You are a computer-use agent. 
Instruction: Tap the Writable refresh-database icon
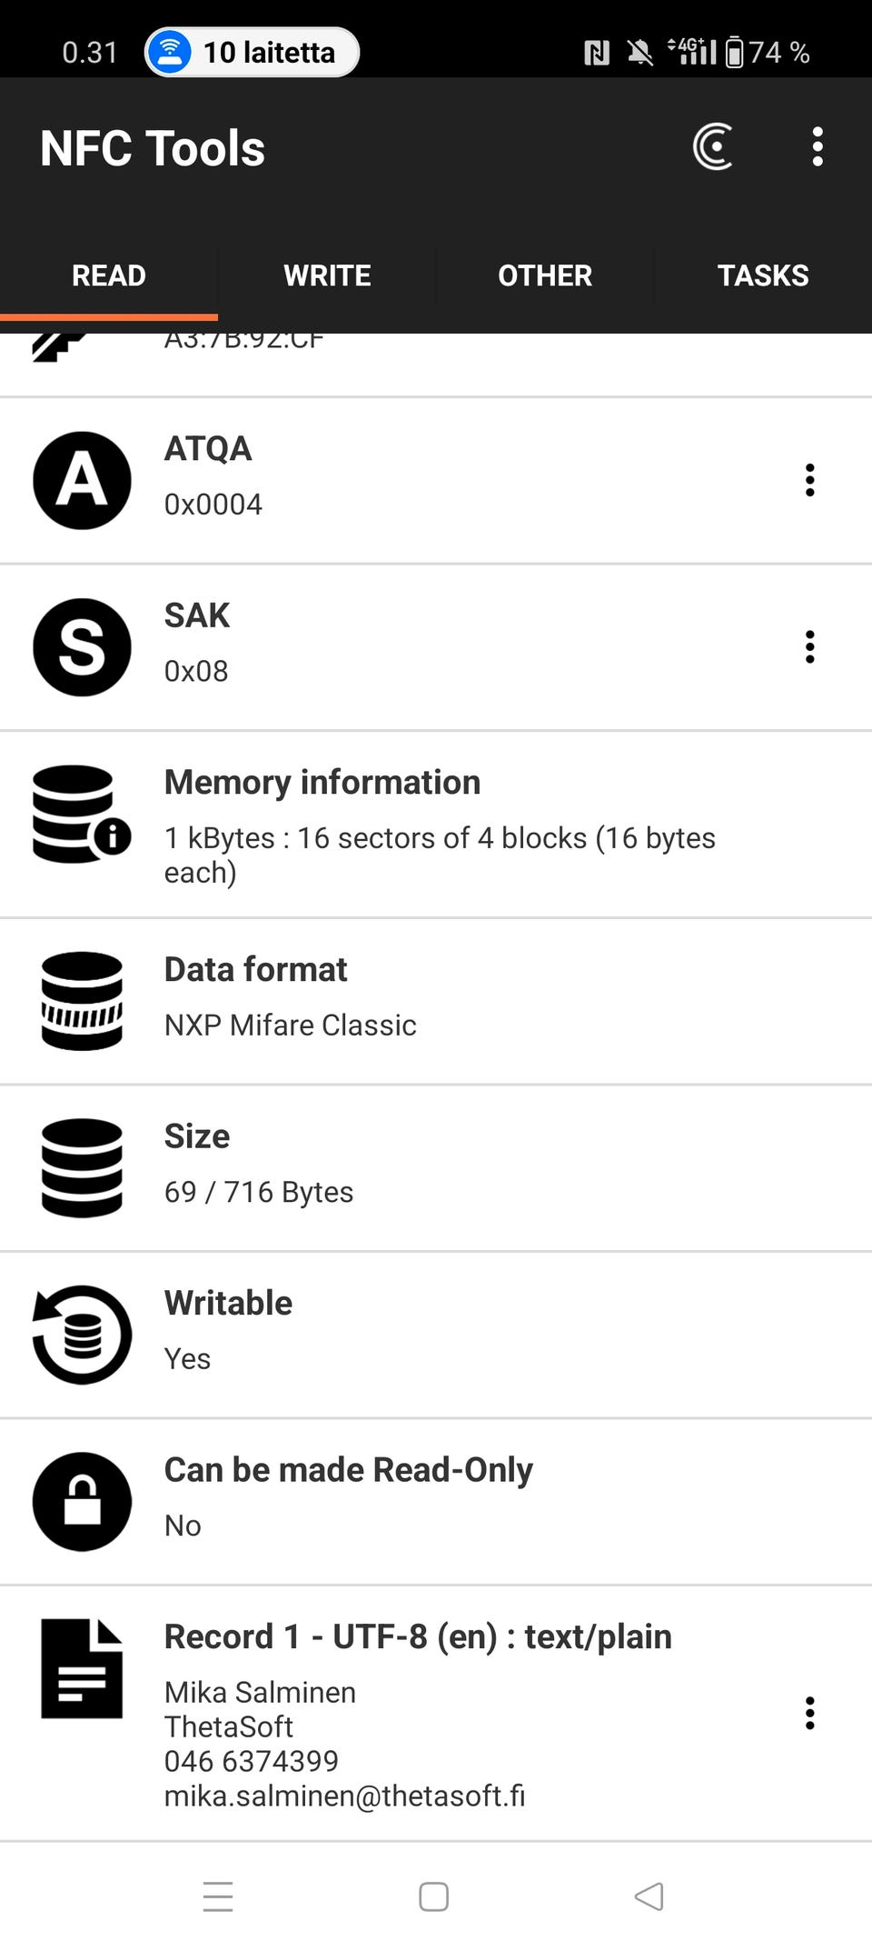(82, 1335)
